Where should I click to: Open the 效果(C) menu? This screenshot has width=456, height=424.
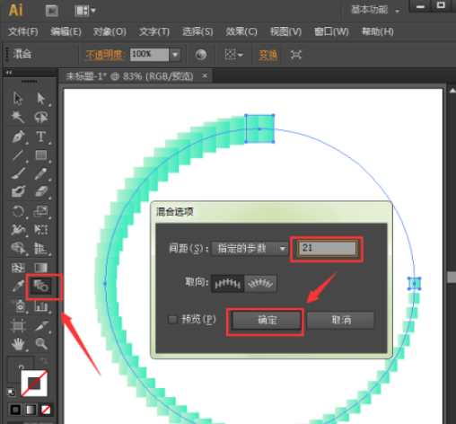[241, 31]
